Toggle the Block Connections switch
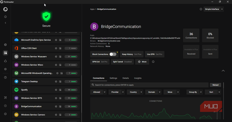 tap(113, 54)
